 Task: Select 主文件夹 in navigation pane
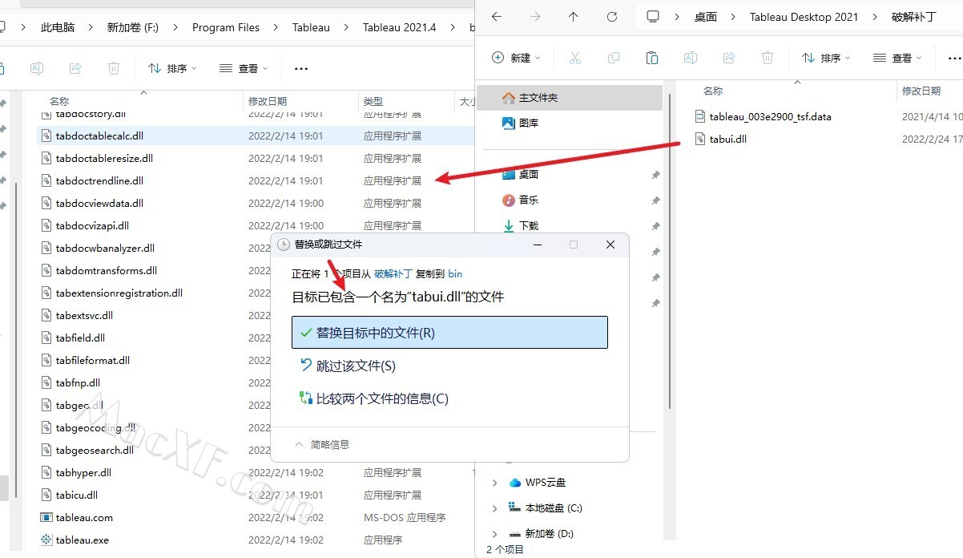coord(570,98)
